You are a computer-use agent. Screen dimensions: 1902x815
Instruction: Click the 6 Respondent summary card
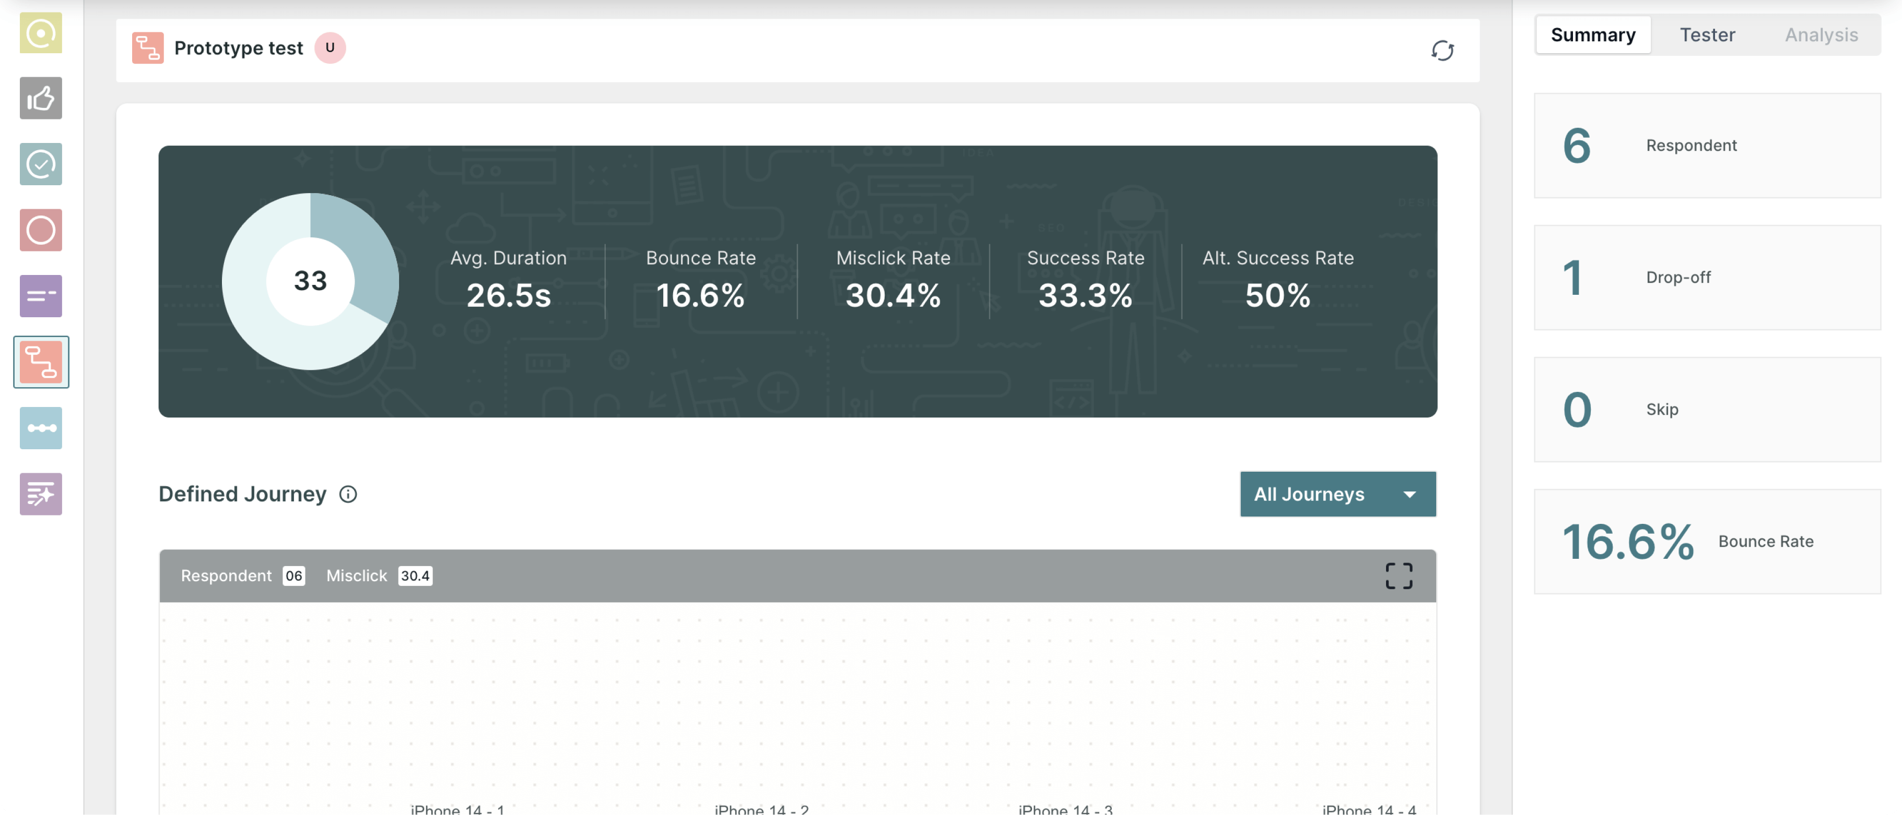coord(1707,145)
